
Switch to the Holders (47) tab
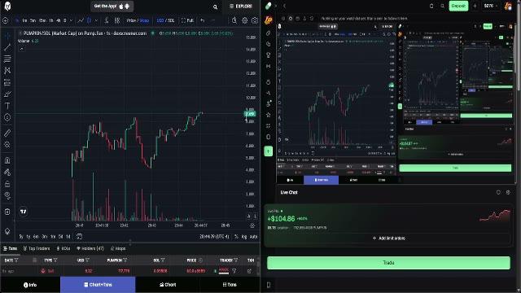tap(90, 248)
